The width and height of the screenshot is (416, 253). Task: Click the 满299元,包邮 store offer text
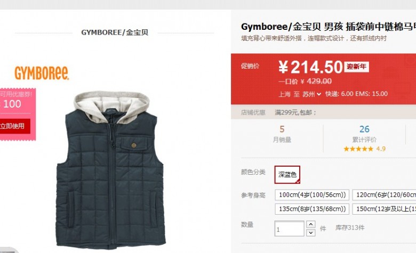point(295,112)
